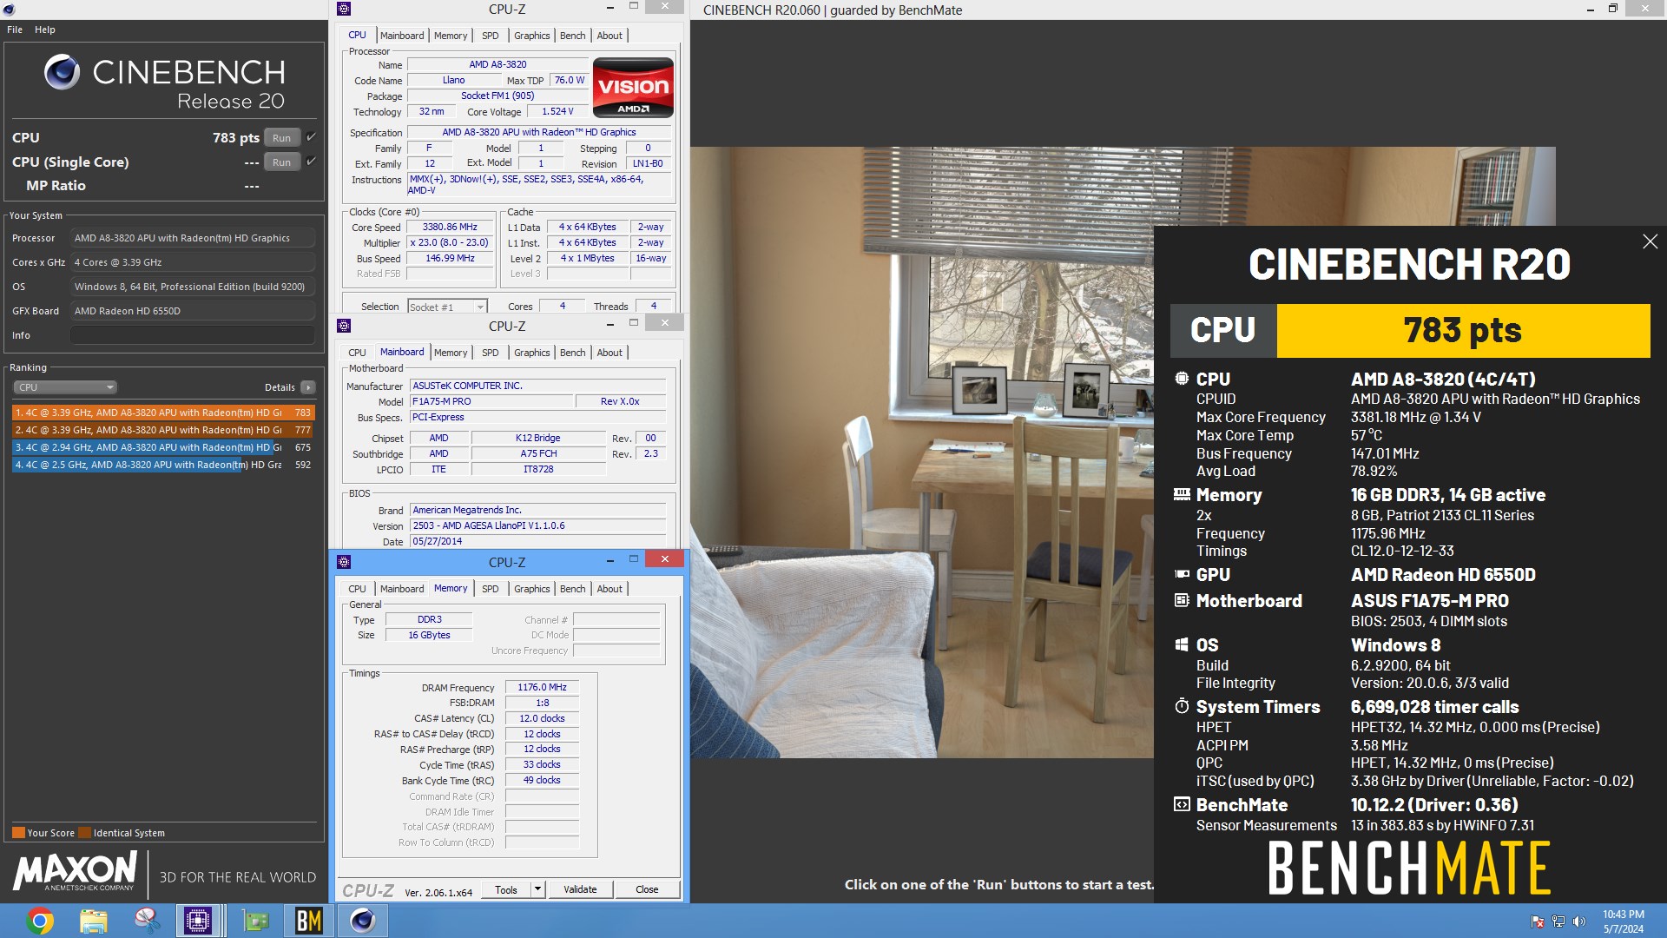
Task: Open the File menu in Cinebench
Action: (x=15, y=30)
